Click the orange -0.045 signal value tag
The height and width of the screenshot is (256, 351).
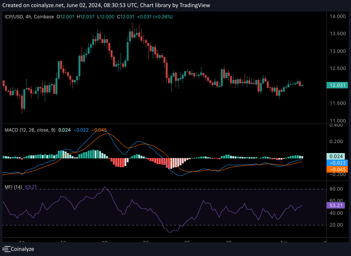[x=336, y=170]
